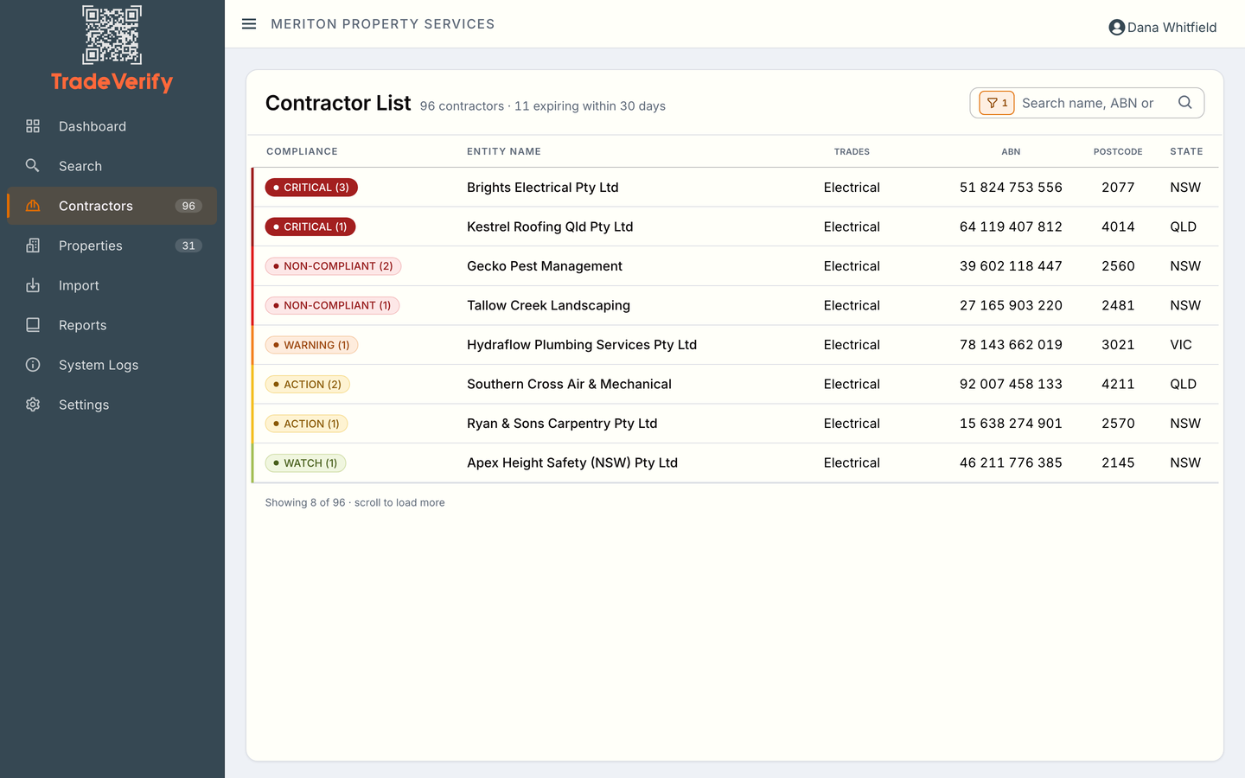Click the Reports book icon
The height and width of the screenshot is (778, 1245).
click(x=33, y=325)
